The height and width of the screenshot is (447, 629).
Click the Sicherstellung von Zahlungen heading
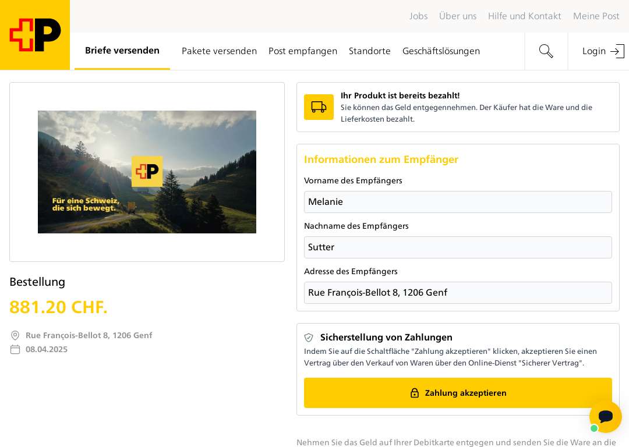pyautogui.click(x=386, y=338)
